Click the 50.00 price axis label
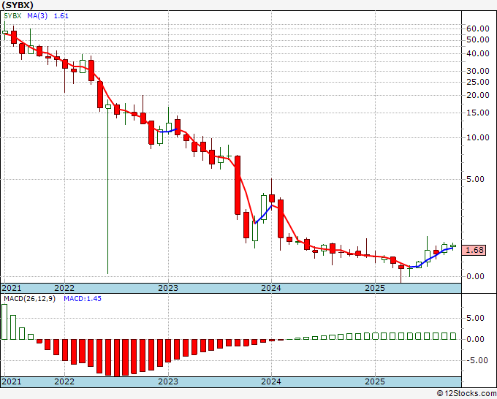The width and height of the screenshot is (497, 399). (478, 40)
